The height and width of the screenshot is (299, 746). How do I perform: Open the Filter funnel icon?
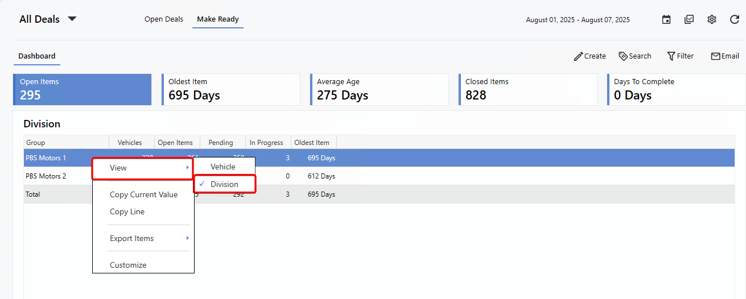(x=671, y=56)
